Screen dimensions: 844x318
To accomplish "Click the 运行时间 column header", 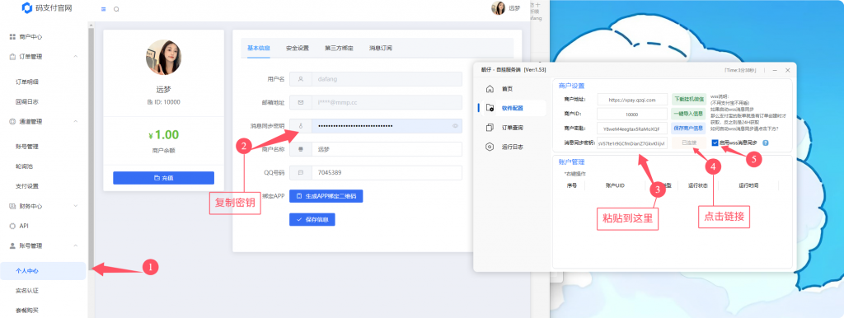I will point(748,185).
